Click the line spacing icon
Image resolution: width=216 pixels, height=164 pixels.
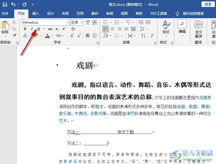point(142,29)
